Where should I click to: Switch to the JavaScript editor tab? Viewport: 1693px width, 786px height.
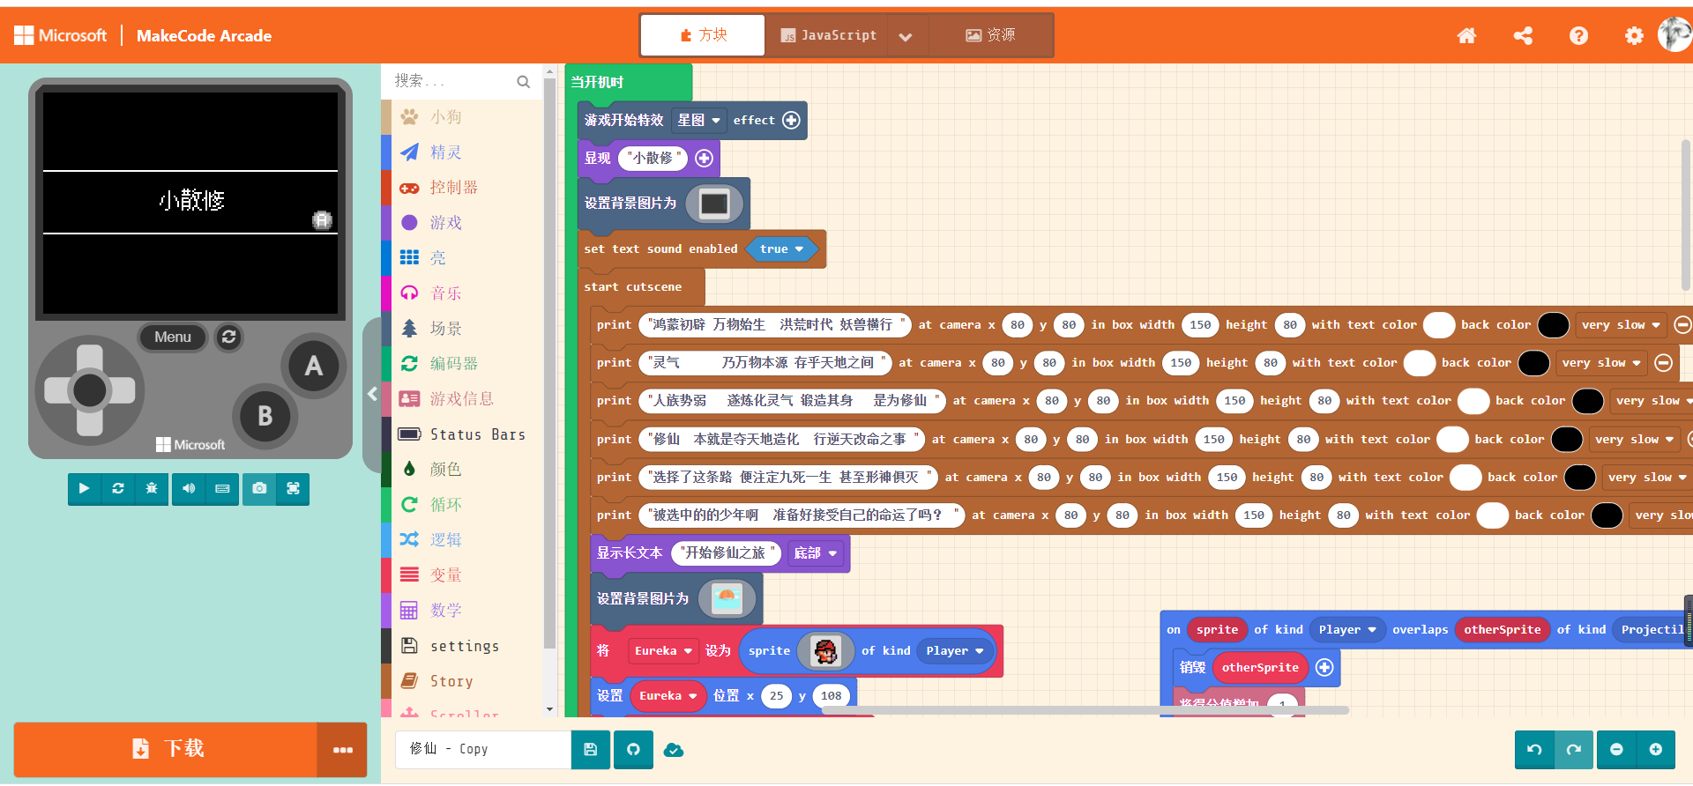(x=828, y=35)
